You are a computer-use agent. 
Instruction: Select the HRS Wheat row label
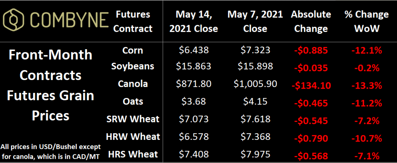click(133, 154)
